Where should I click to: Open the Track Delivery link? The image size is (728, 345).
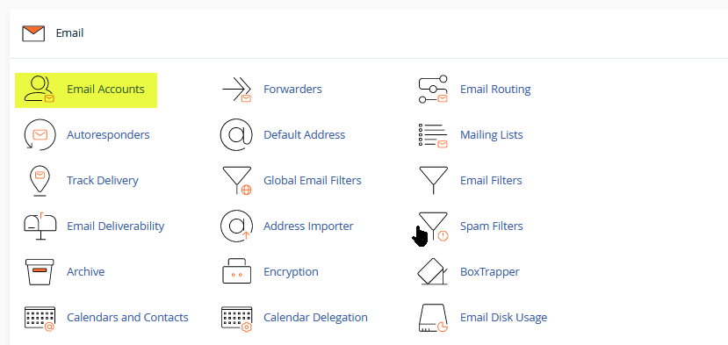click(x=103, y=180)
